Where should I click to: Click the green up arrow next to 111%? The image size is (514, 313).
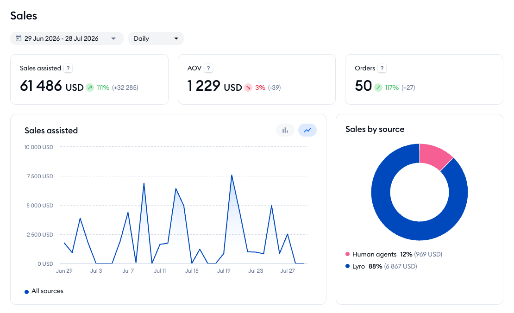click(x=90, y=88)
